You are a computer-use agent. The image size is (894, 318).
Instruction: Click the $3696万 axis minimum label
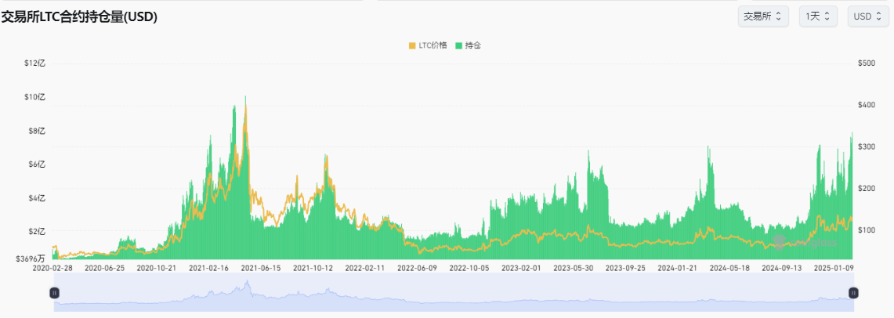click(31, 258)
